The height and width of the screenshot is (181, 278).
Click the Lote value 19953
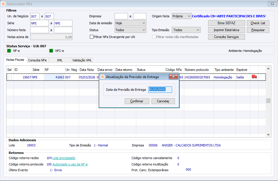[x=31, y=145]
